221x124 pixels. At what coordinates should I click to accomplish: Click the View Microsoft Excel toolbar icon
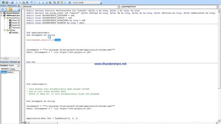pos(3,2)
